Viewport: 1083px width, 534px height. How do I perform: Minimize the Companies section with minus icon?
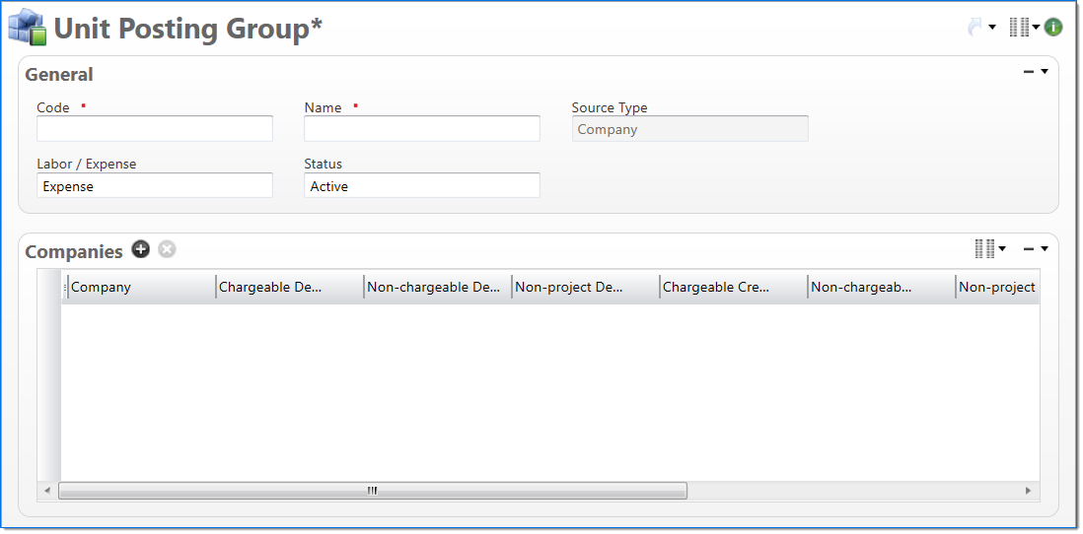(1029, 249)
